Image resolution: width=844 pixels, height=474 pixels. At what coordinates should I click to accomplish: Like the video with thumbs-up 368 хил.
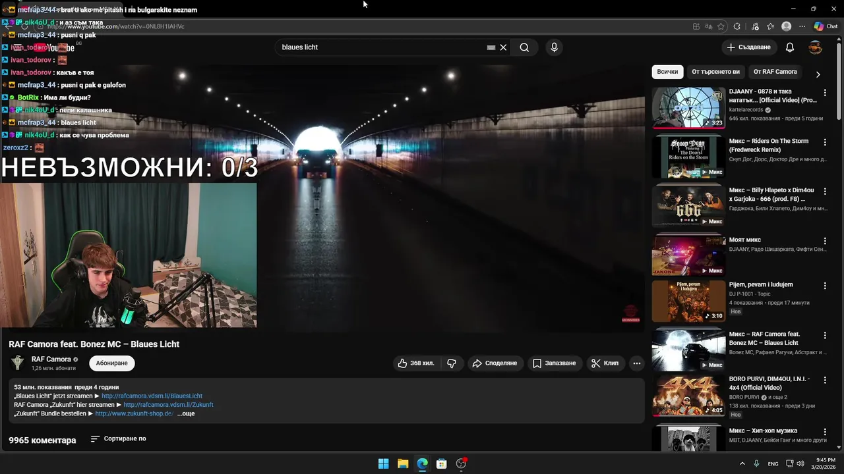416,363
